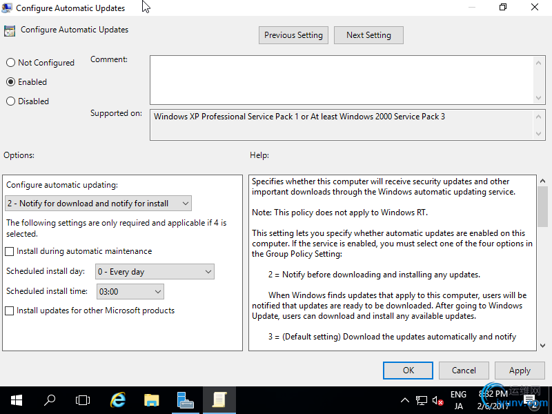Screen dimensions: 552x414
Task: Click the Cancel button
Action: coord(464,371)
